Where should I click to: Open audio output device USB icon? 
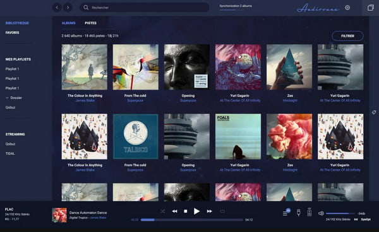299,212
